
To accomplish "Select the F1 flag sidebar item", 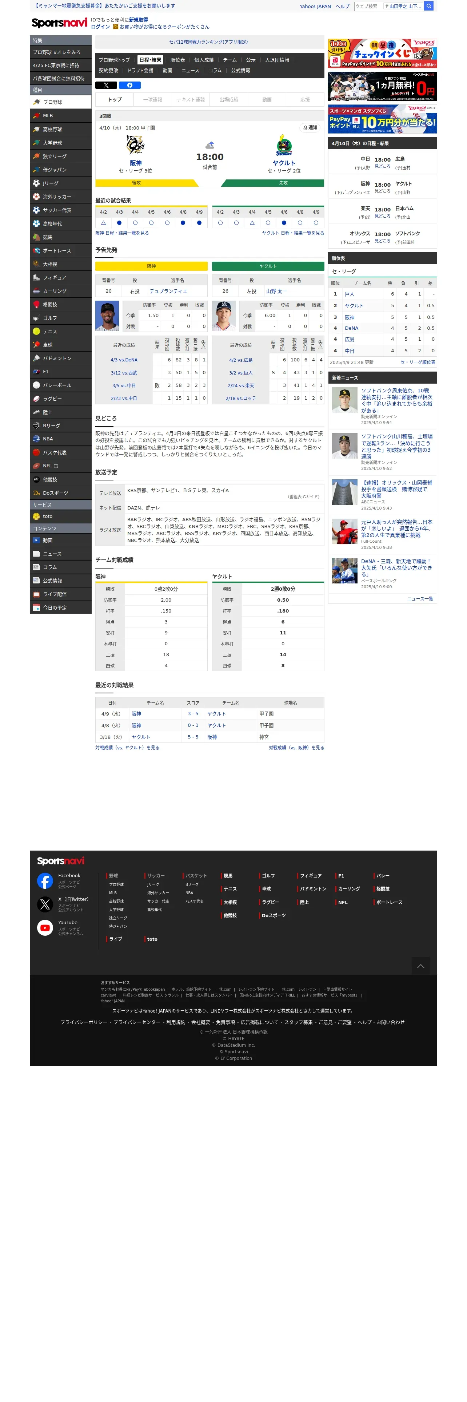I will tap(60, 371).
